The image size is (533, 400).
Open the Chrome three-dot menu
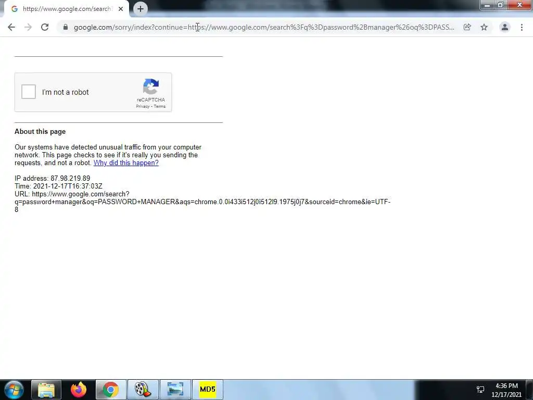pos(522,27)
